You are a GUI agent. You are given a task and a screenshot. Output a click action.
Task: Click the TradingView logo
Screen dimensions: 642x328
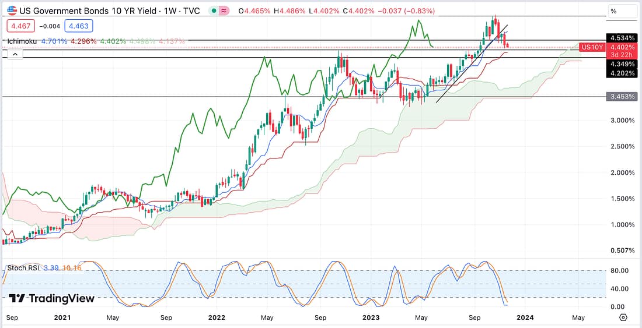pos(51,298)
